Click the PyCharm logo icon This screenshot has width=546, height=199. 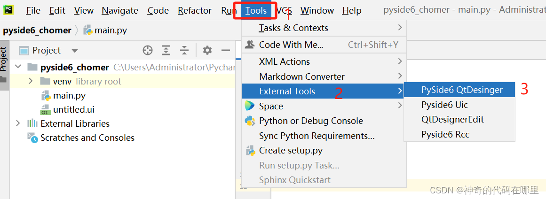pos(8,10)
